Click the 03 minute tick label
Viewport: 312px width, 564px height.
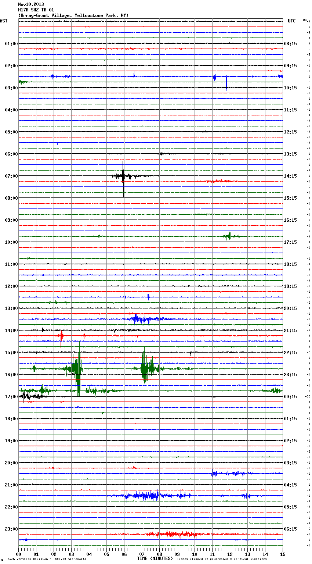tap(71, 554)
